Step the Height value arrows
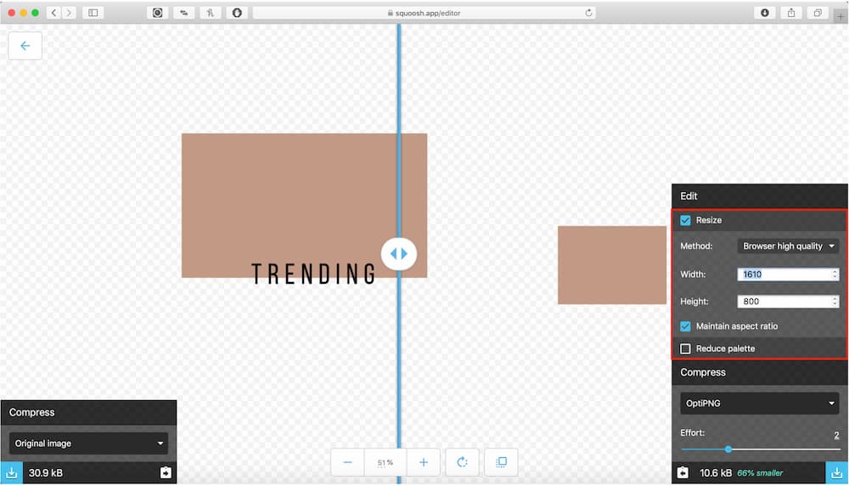The width and height of the screenshot is (849, 486). tap(835, 302)
